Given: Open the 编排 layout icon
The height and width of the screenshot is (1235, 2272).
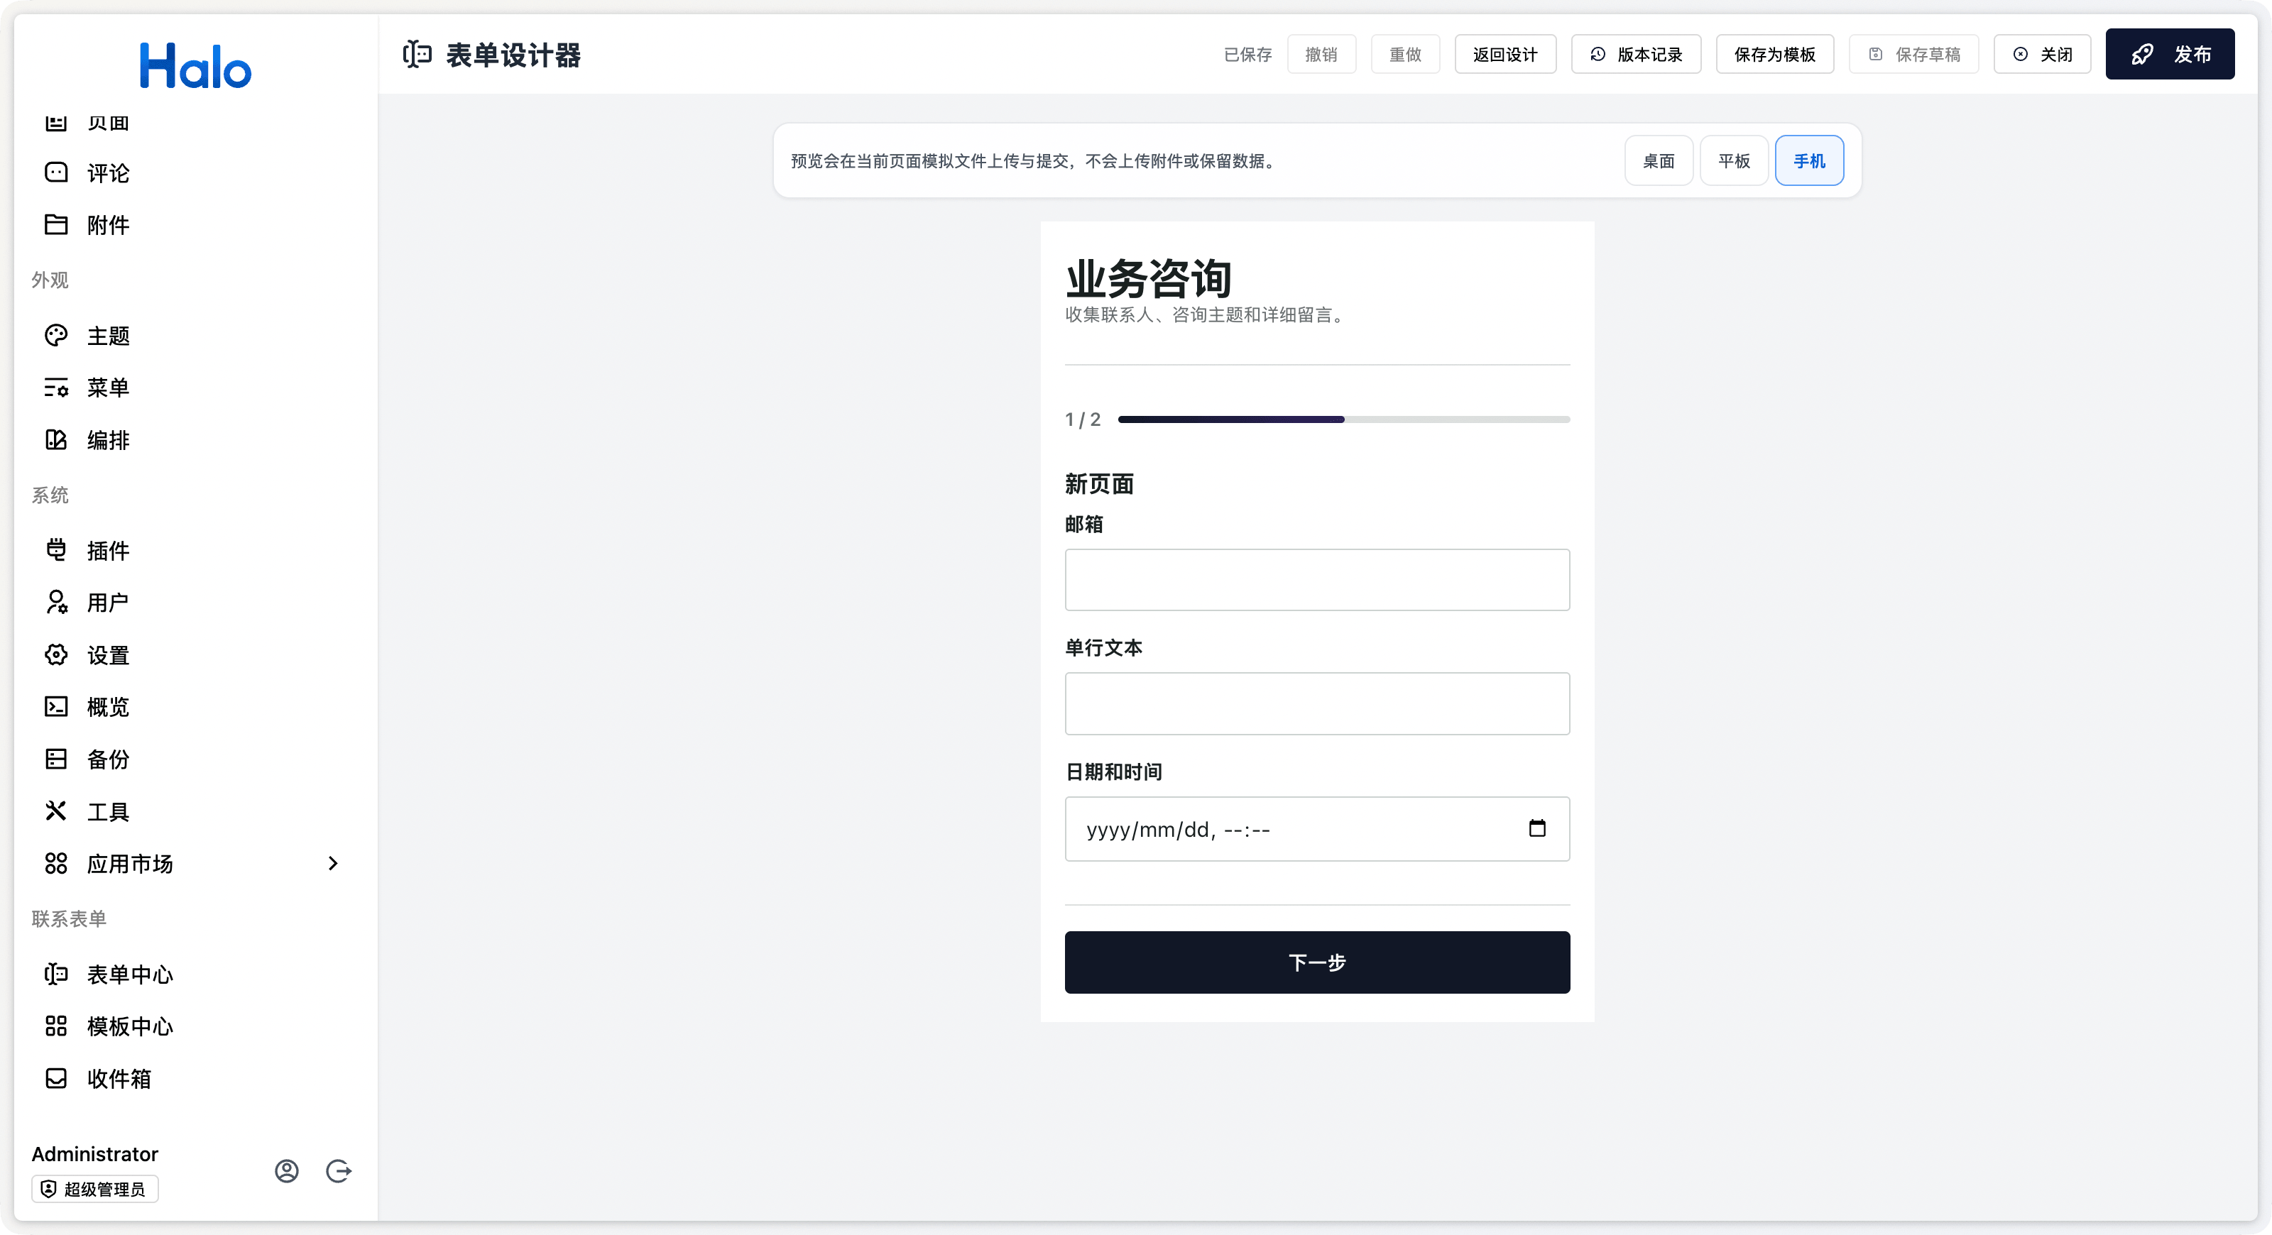Looking at the screenshot, I should click(55, 440).
